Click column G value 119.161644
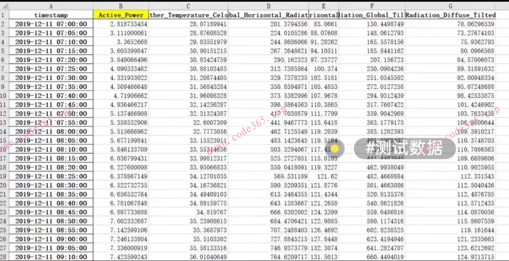Viewport: 509px width, 261px height. tap(450, 230)
